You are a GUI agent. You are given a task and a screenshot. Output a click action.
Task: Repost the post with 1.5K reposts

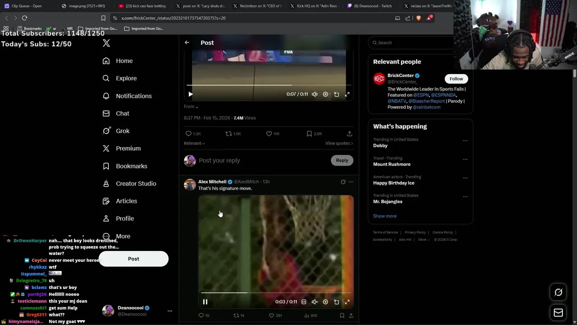click(234, 134)
